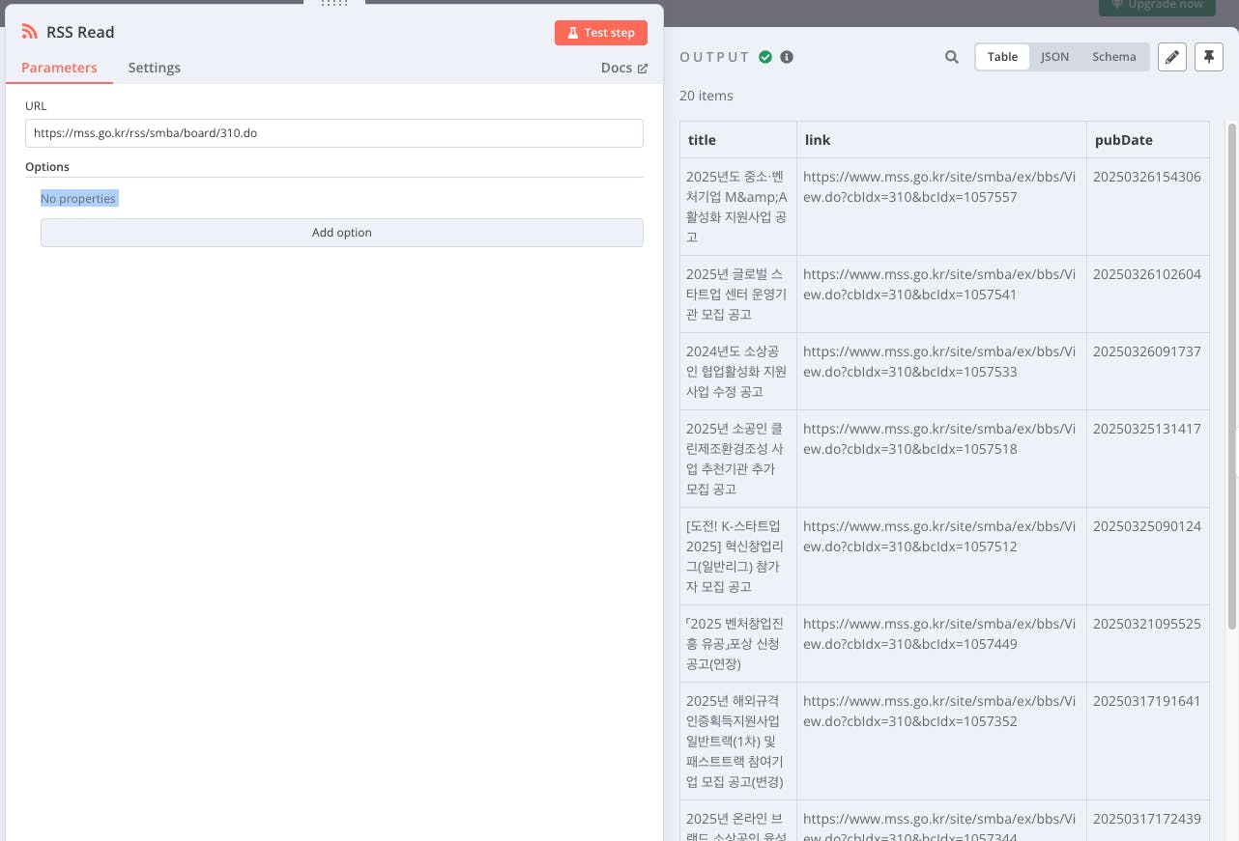This screenshot has height=841, width=1239.
Task: Click pubDate value 20250325131417
Action: pos(1147,429)
